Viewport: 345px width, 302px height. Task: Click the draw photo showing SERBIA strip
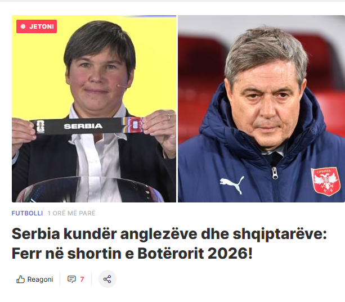click(x=94, y=109)
